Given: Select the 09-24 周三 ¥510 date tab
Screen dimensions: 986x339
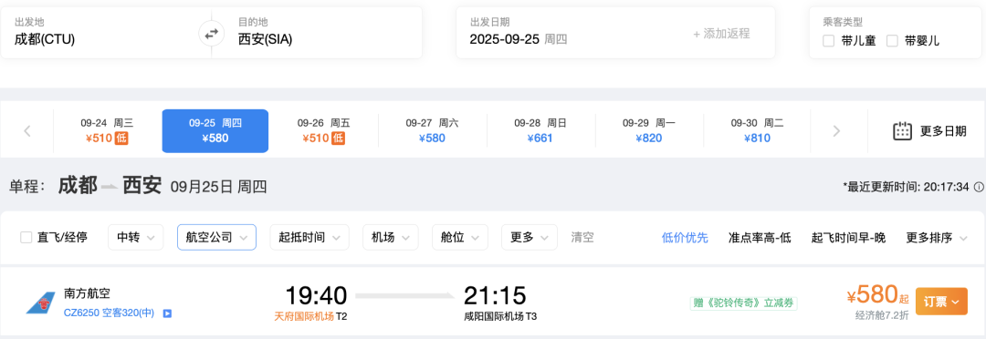Looking at the screenshot, I should [x=107, y=130].
